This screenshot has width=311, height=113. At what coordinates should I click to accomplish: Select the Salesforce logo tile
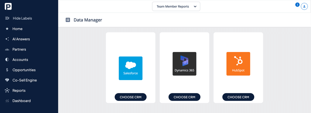tap(131, 68)
